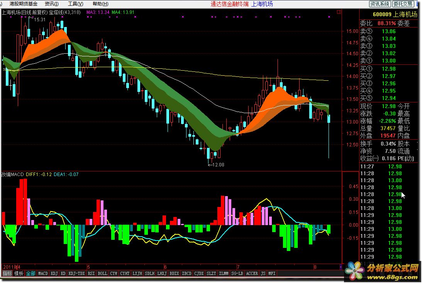Select the 模板 tab

pos(19,273)
